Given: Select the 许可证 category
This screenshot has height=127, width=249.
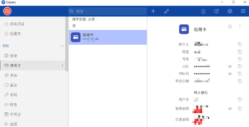Looking at the screenshot, I should pyautogui.click(x=33, y=114).
